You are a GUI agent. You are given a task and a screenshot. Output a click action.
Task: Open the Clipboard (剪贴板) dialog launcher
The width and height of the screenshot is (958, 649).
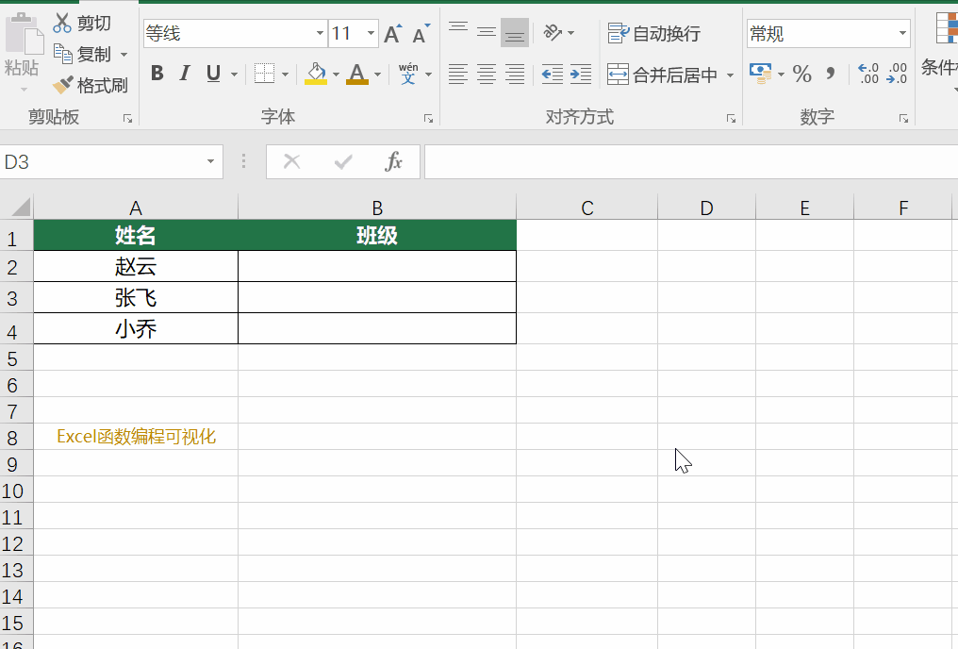click(x=127, y=119)
